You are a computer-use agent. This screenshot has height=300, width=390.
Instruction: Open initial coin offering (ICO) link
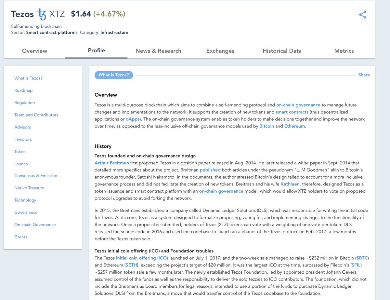pyautogui.click(x=142, y=258)
